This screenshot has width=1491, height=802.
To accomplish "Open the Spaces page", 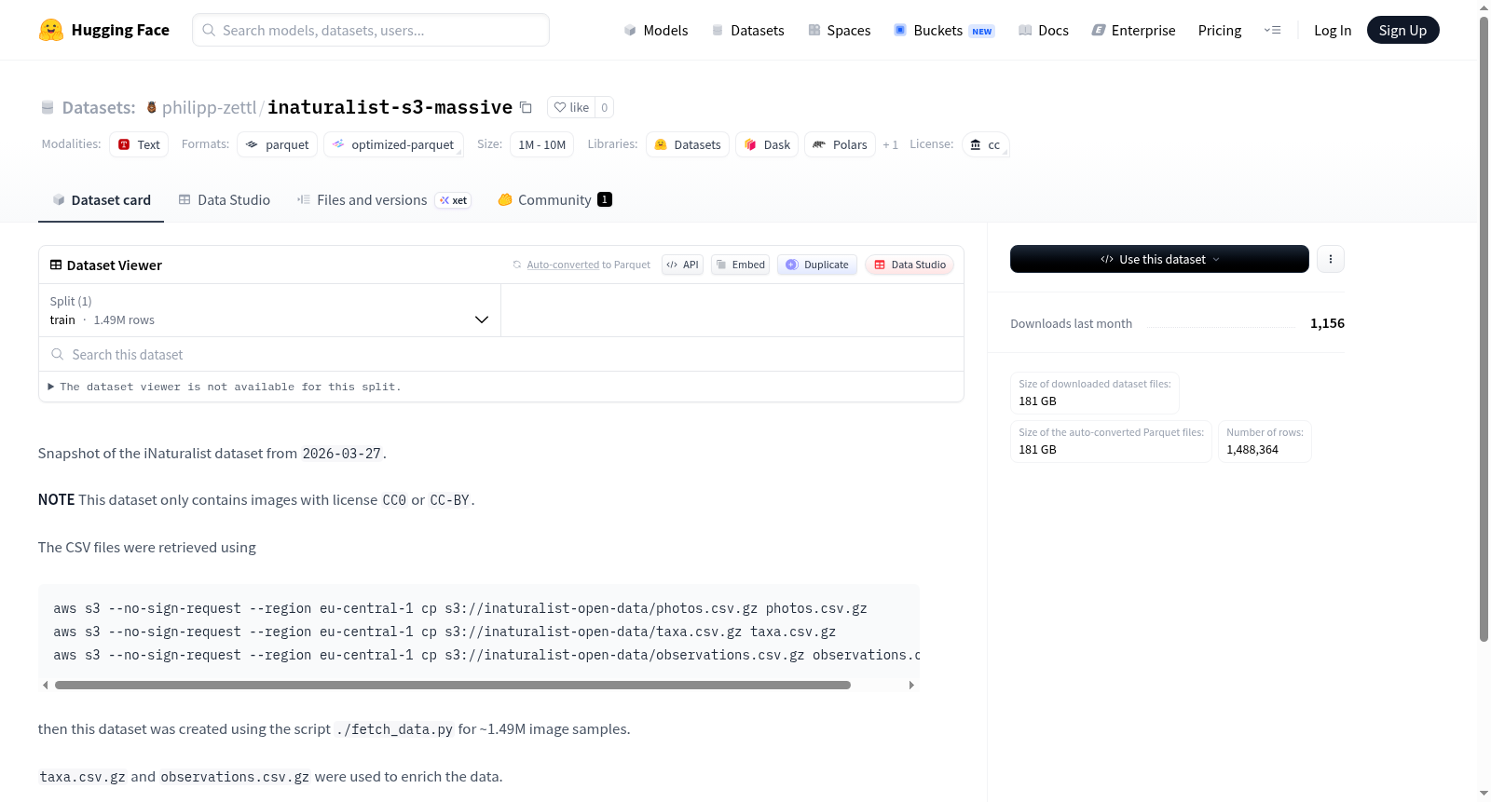I will (x=840, y=30).
